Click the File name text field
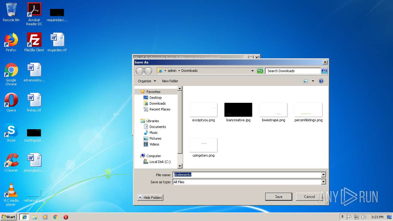The width and height of the screenshot is (393, 221). point(247,175)
